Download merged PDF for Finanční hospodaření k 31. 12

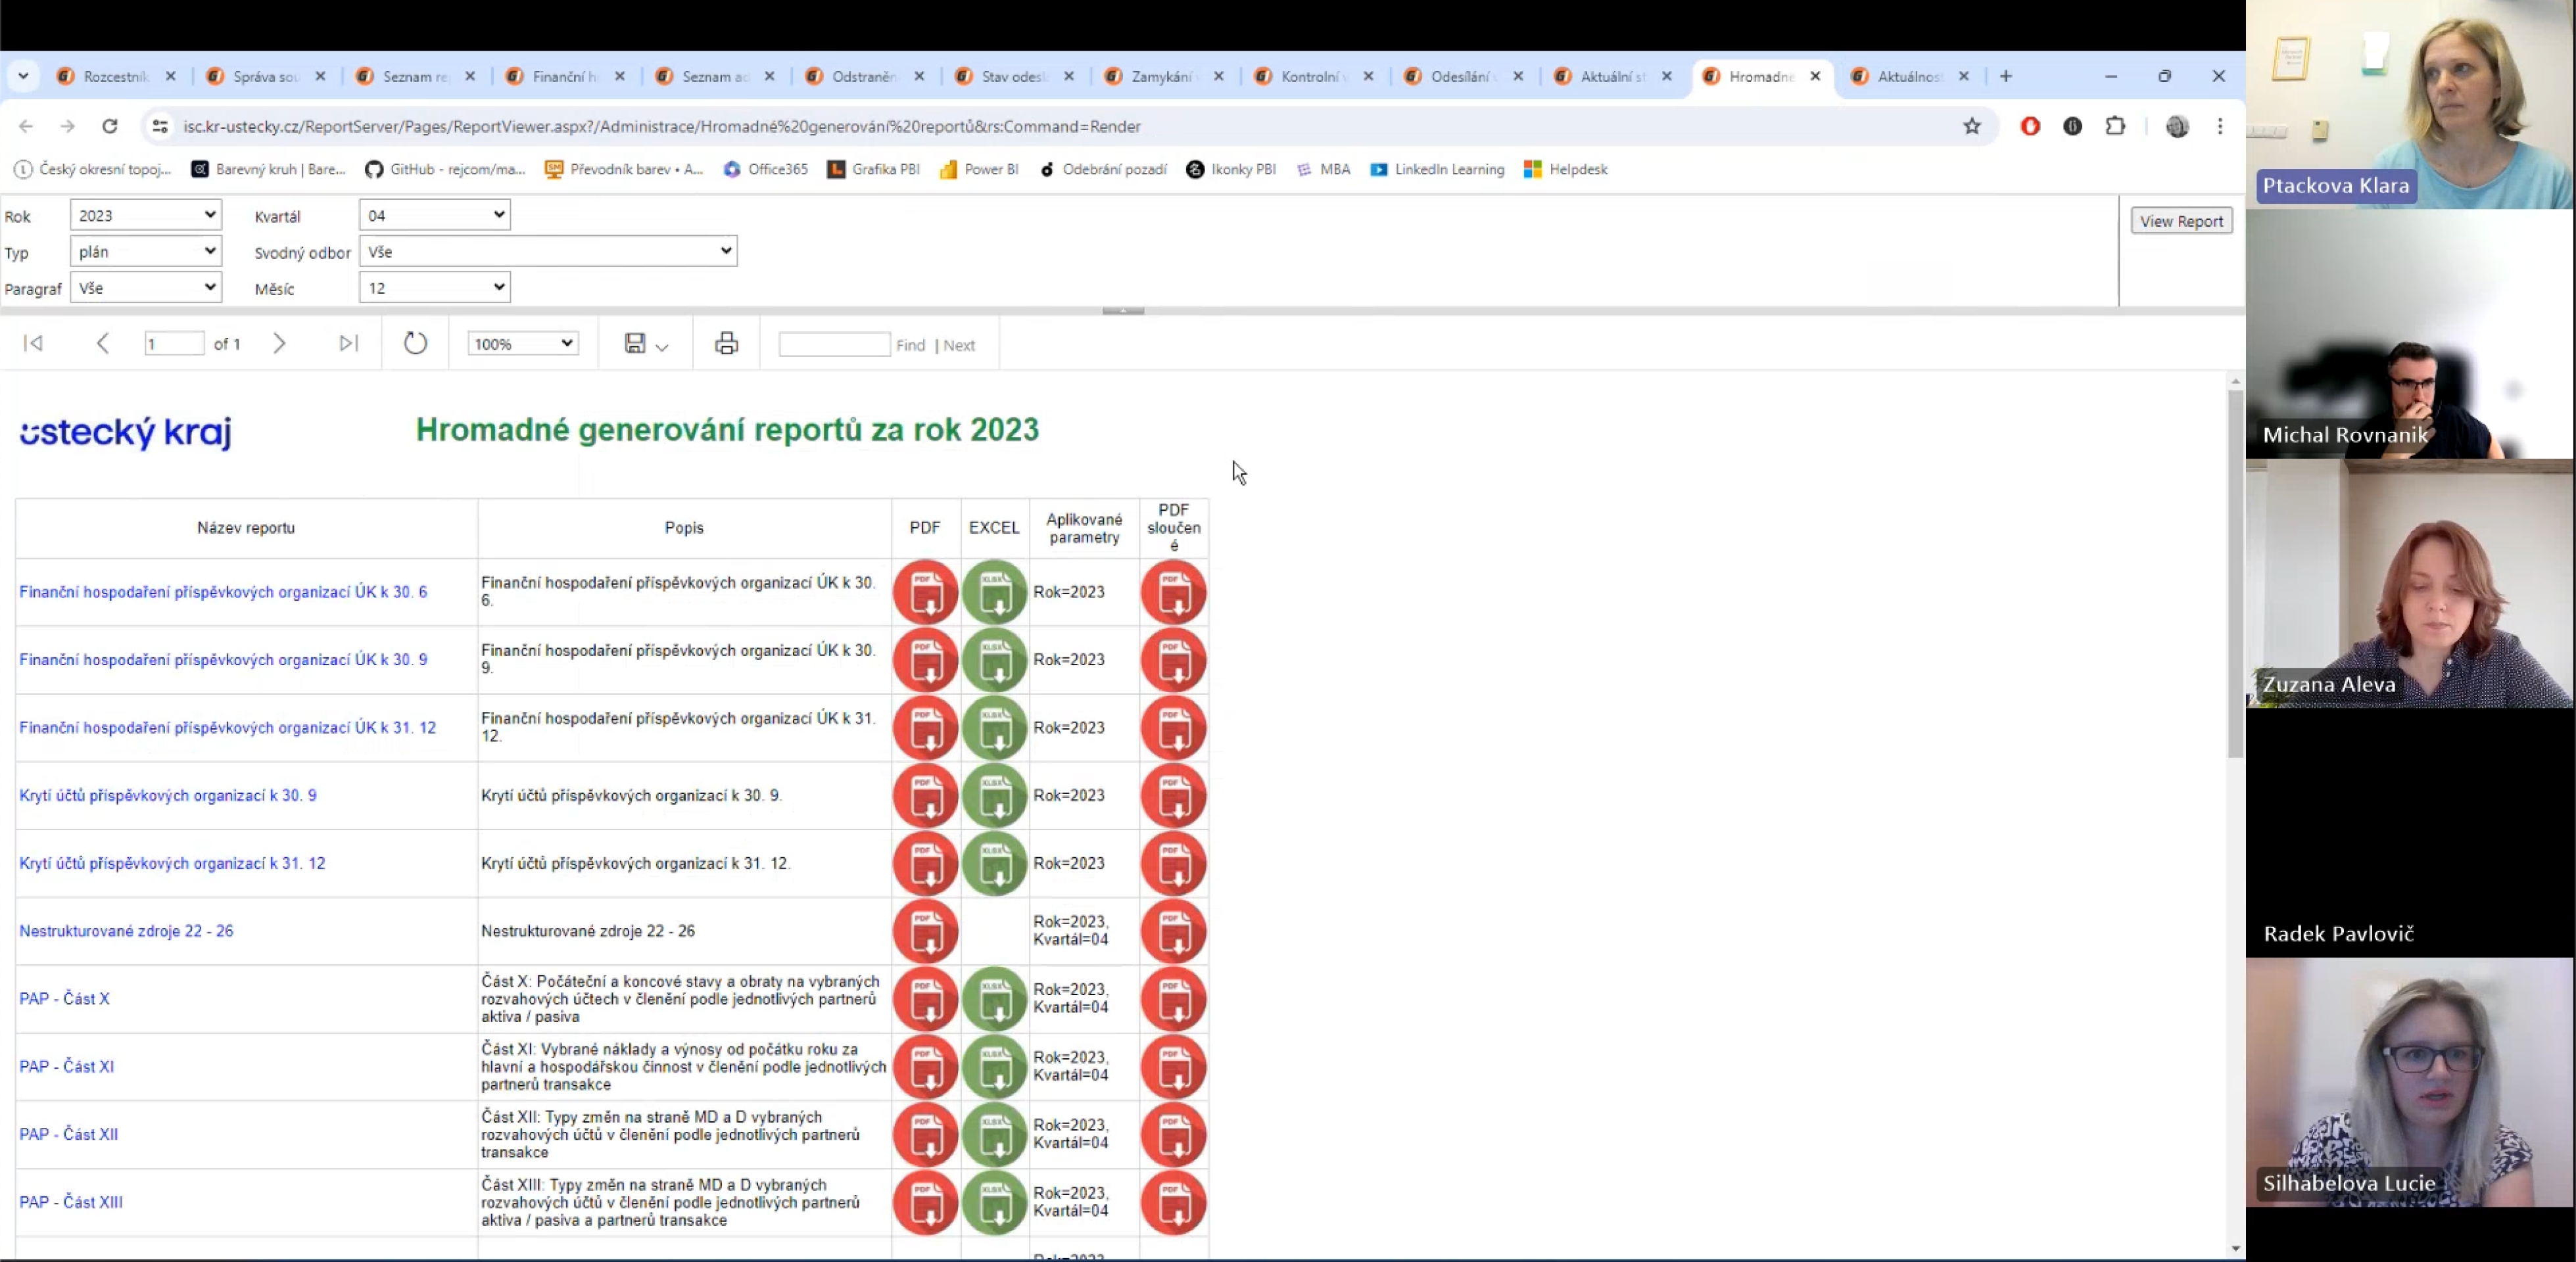(x=1174, y=728)
